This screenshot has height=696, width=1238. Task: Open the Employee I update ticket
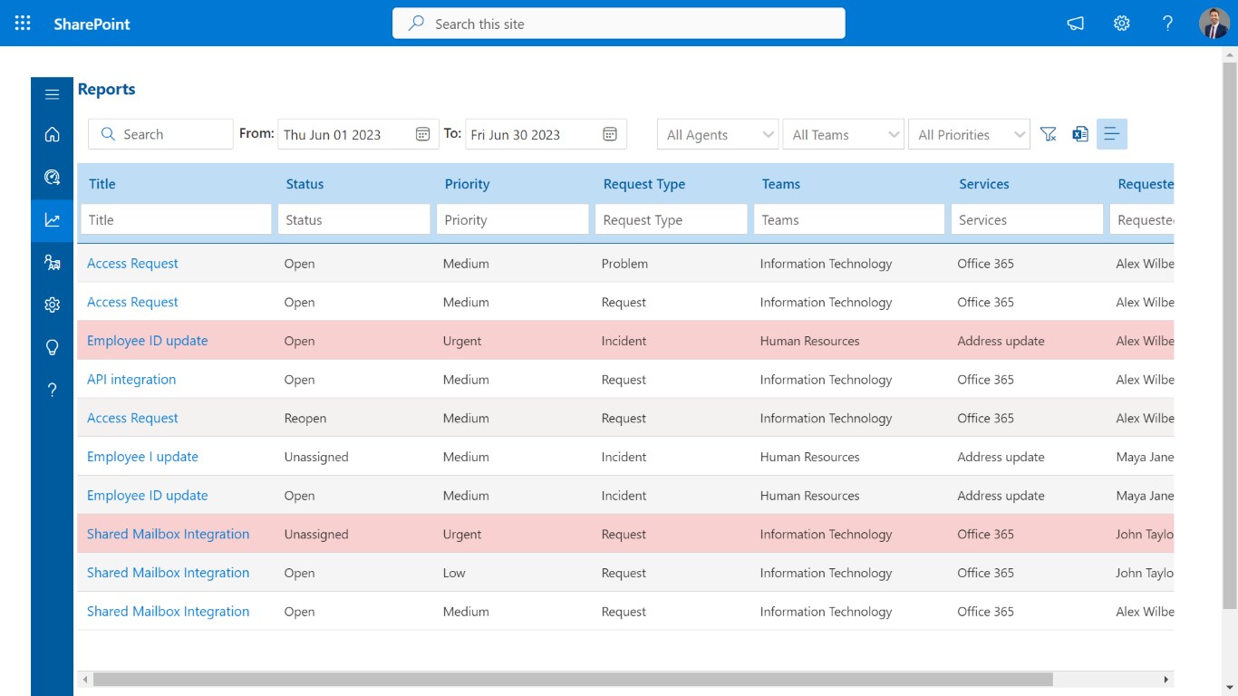pos(142,457)
